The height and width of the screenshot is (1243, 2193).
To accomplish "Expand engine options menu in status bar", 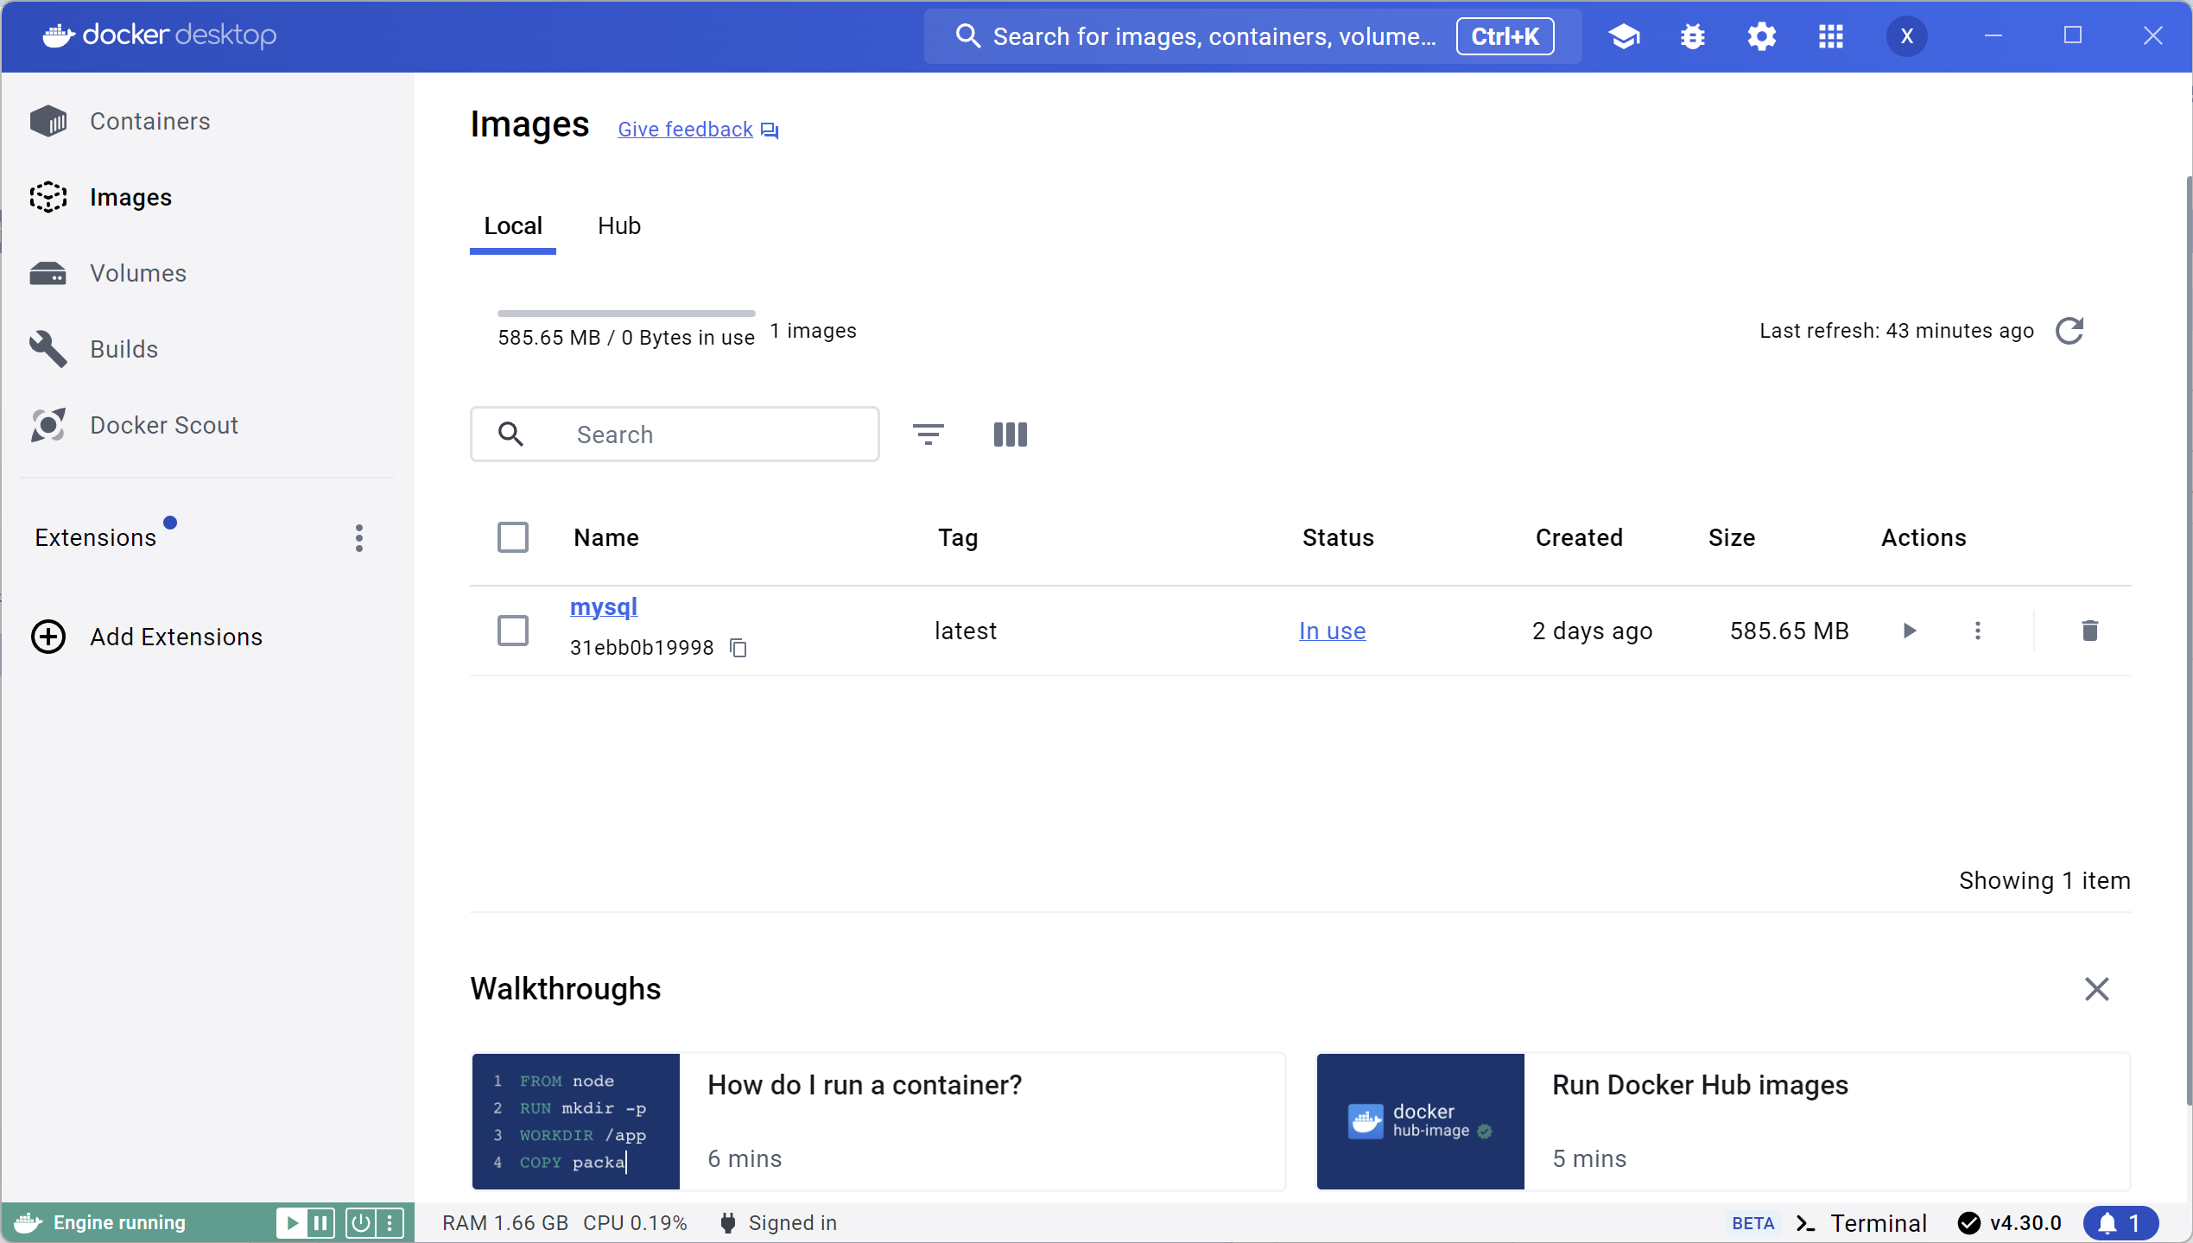I will [390, 1222].
